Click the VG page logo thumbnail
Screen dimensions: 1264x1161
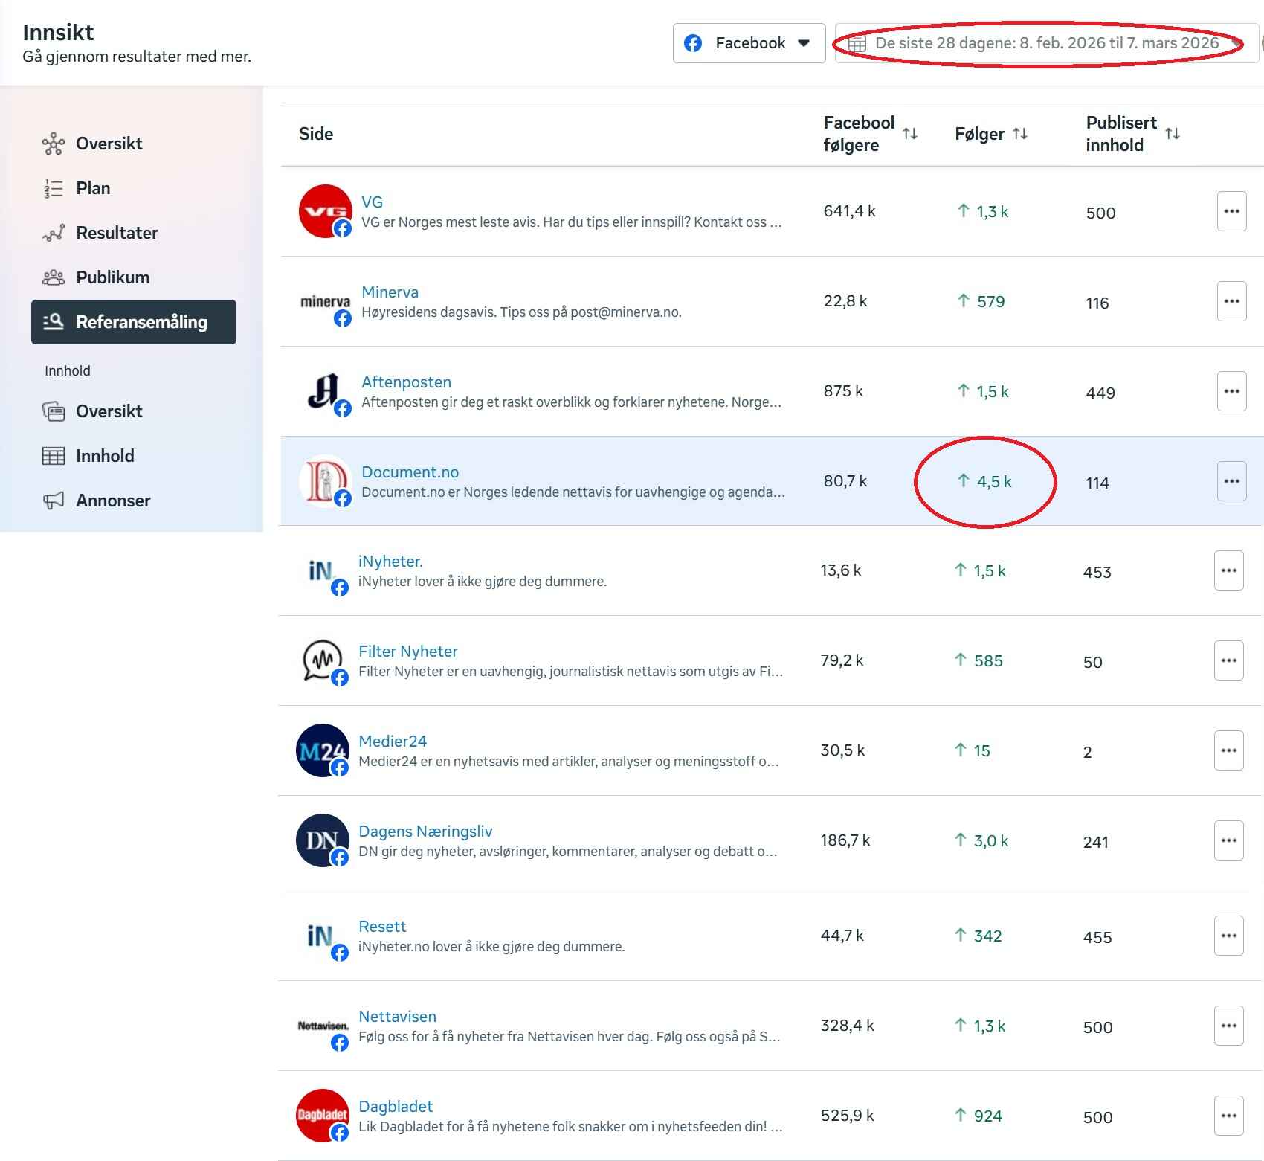(325, 211)
